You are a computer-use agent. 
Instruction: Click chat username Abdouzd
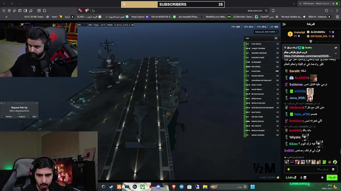tap(296, 107)
